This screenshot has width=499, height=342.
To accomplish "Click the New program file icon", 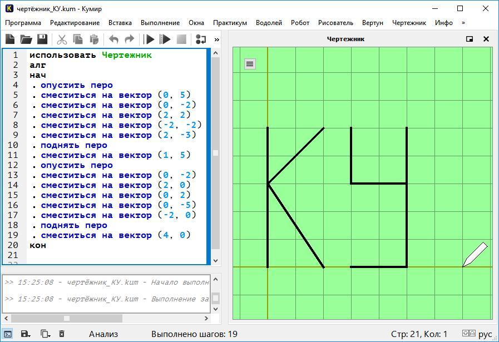I will click(10, 39).
